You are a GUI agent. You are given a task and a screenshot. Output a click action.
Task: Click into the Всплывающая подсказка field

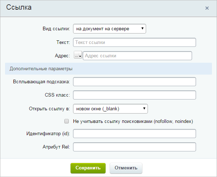(135, 82)
